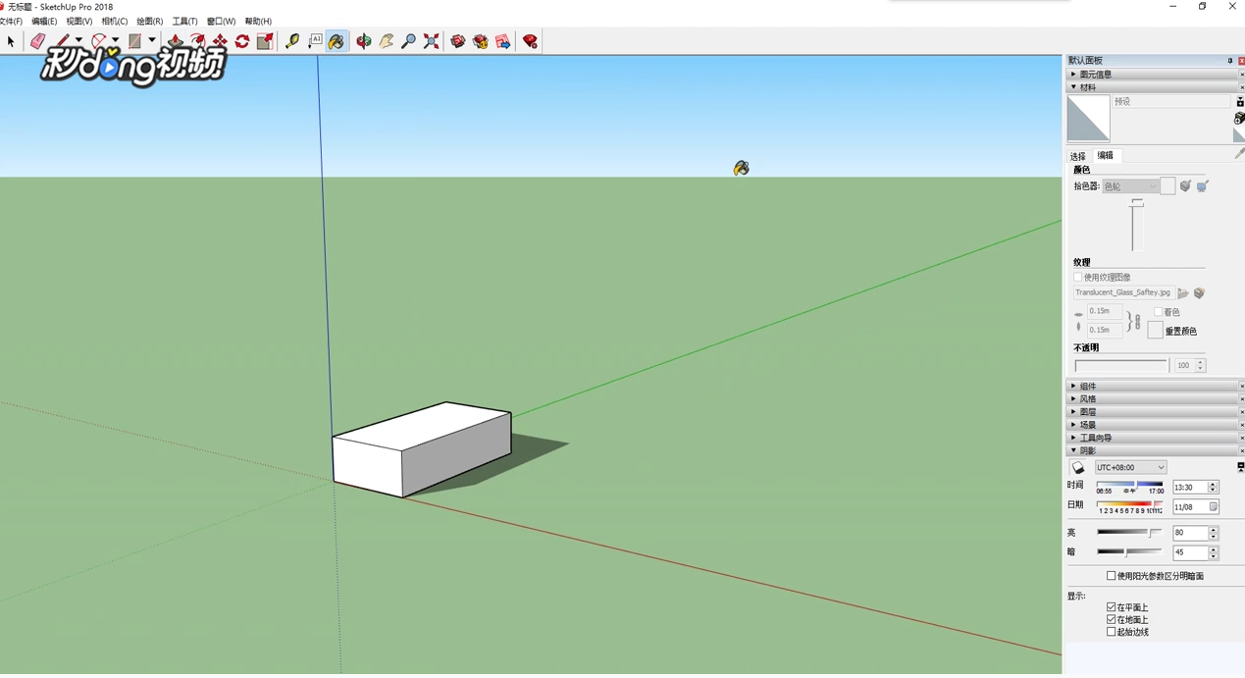Open the 编辑(E) menu
The height and width of the screenshot is (678, 1245).
(44, 21)
